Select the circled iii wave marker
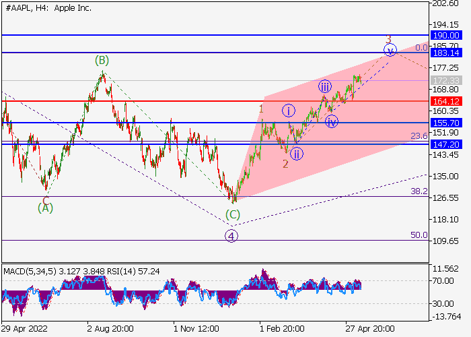 325,87
